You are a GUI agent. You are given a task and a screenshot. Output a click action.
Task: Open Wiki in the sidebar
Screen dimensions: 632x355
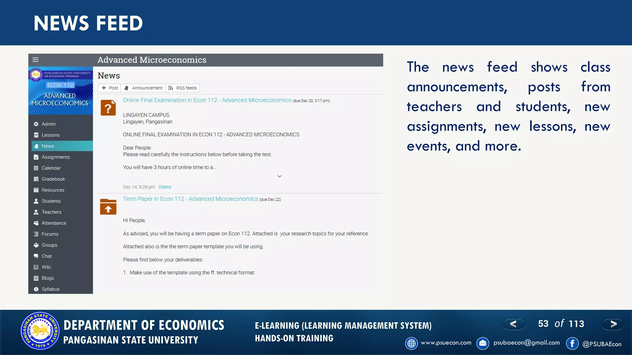[62, 267]
